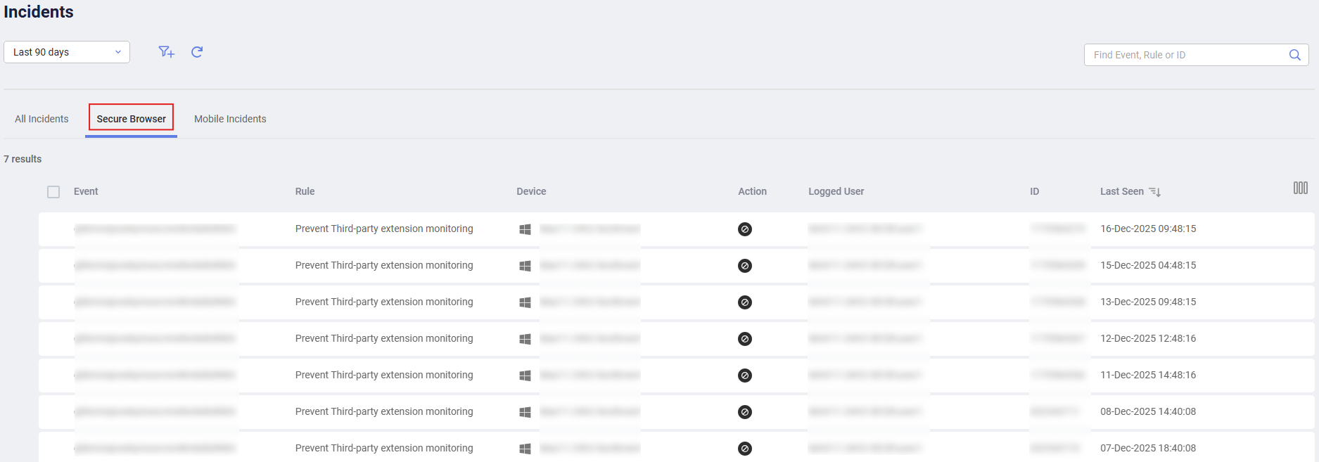Click the blocked action icon for 16-Dec-2025 incident
Image resolution: width=1319 pixels, height=462 pixels.
click(x=745, y=229)
